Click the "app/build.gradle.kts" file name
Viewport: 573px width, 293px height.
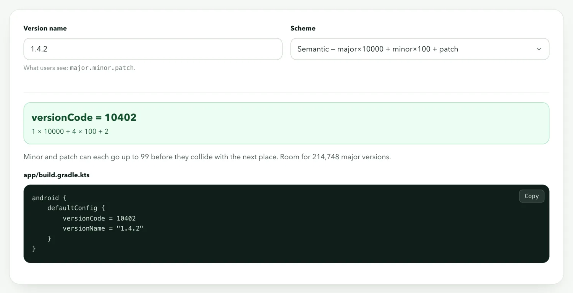(x=57, y=175)
